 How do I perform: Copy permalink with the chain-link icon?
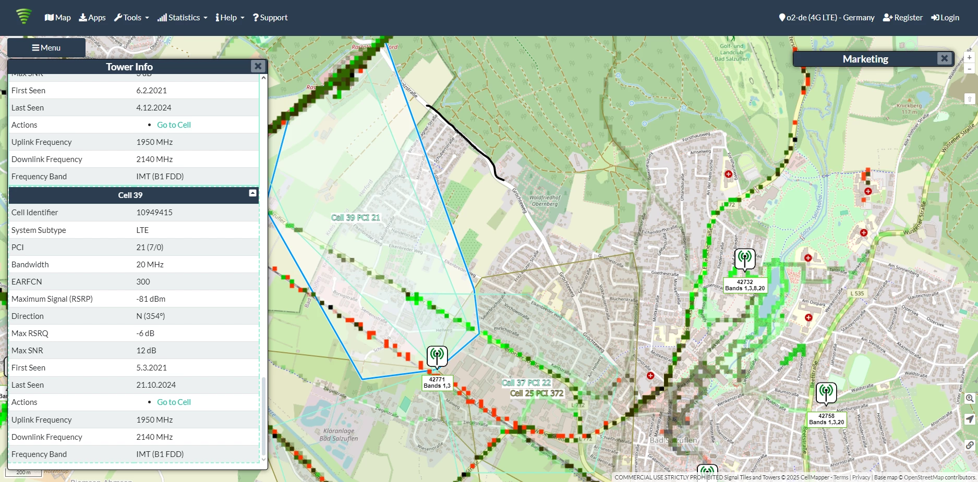970,445
